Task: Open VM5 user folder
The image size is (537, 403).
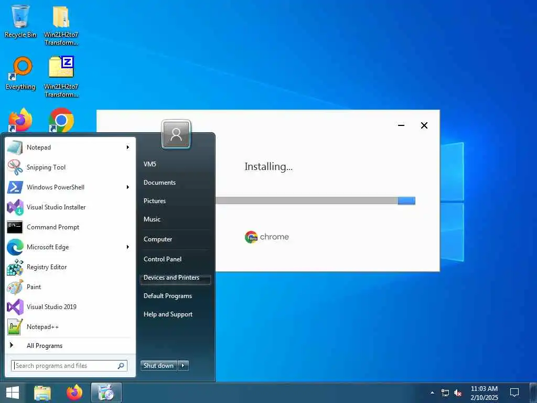Action: (x=150, y=164)
